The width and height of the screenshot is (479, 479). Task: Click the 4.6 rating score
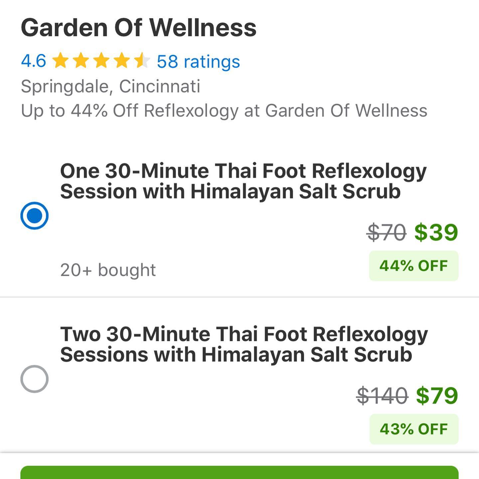pos(33,61)
